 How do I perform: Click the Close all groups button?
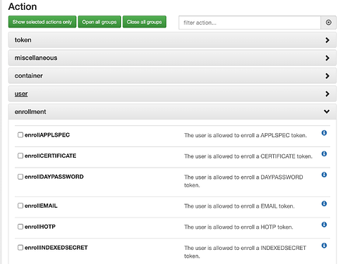(x=144, y=22)
